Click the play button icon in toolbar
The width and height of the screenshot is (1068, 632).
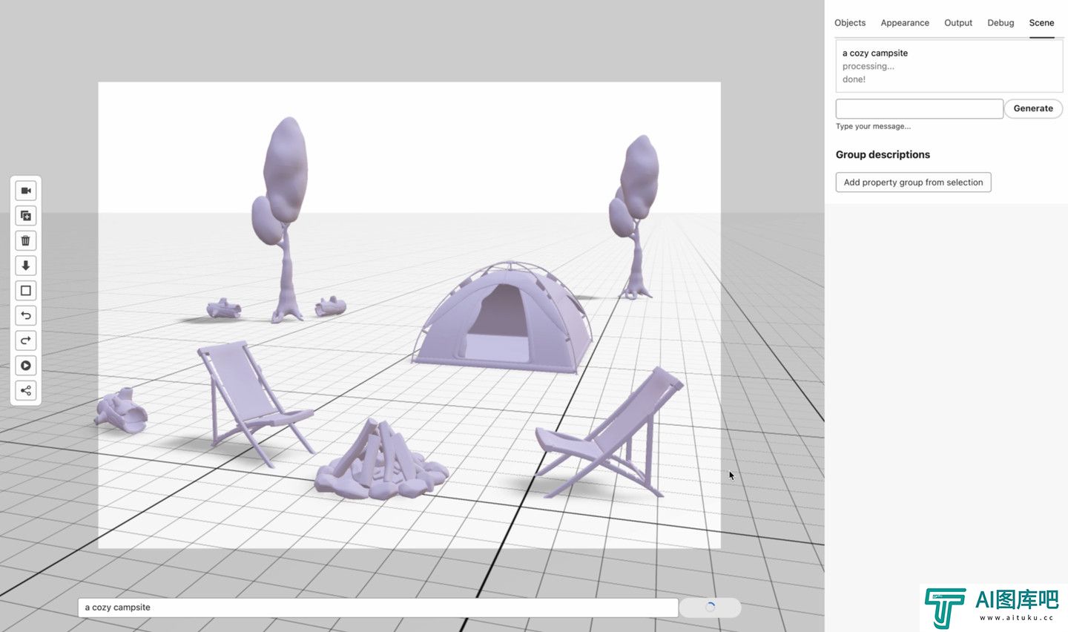click(x=26, y=366)
